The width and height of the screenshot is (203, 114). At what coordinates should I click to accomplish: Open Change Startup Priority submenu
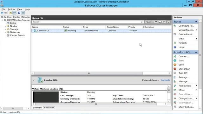click(x=186, y=98)
